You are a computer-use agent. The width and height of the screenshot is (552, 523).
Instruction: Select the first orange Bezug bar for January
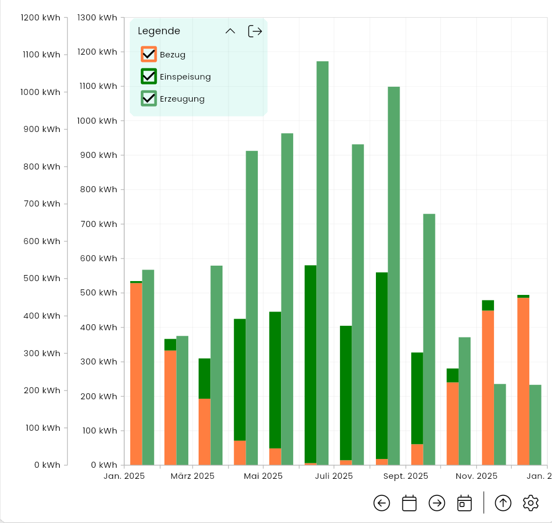(136, 373)
